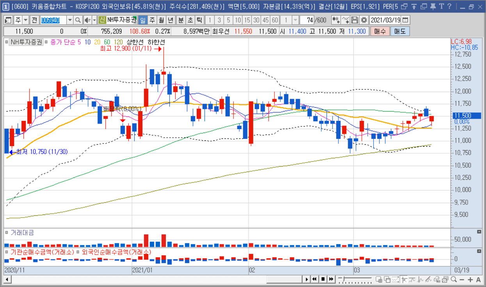Select the 분 minute period toggle

tap(181, 20)
